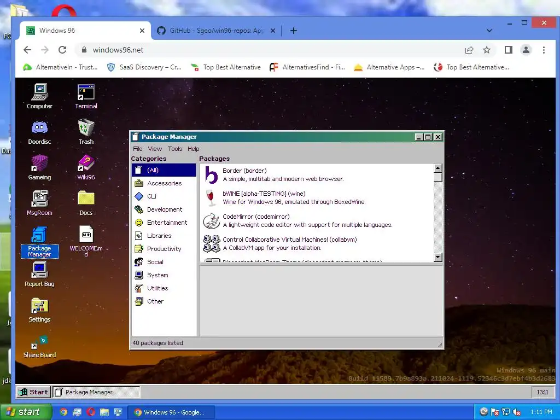
Task: Open Chrome three-dot menu
Action: coord(544,50)
